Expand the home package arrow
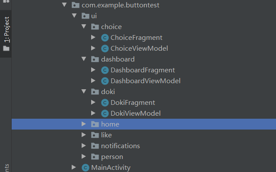The width and height of the screenshot is (276, 172). click(x=84, y=124)
